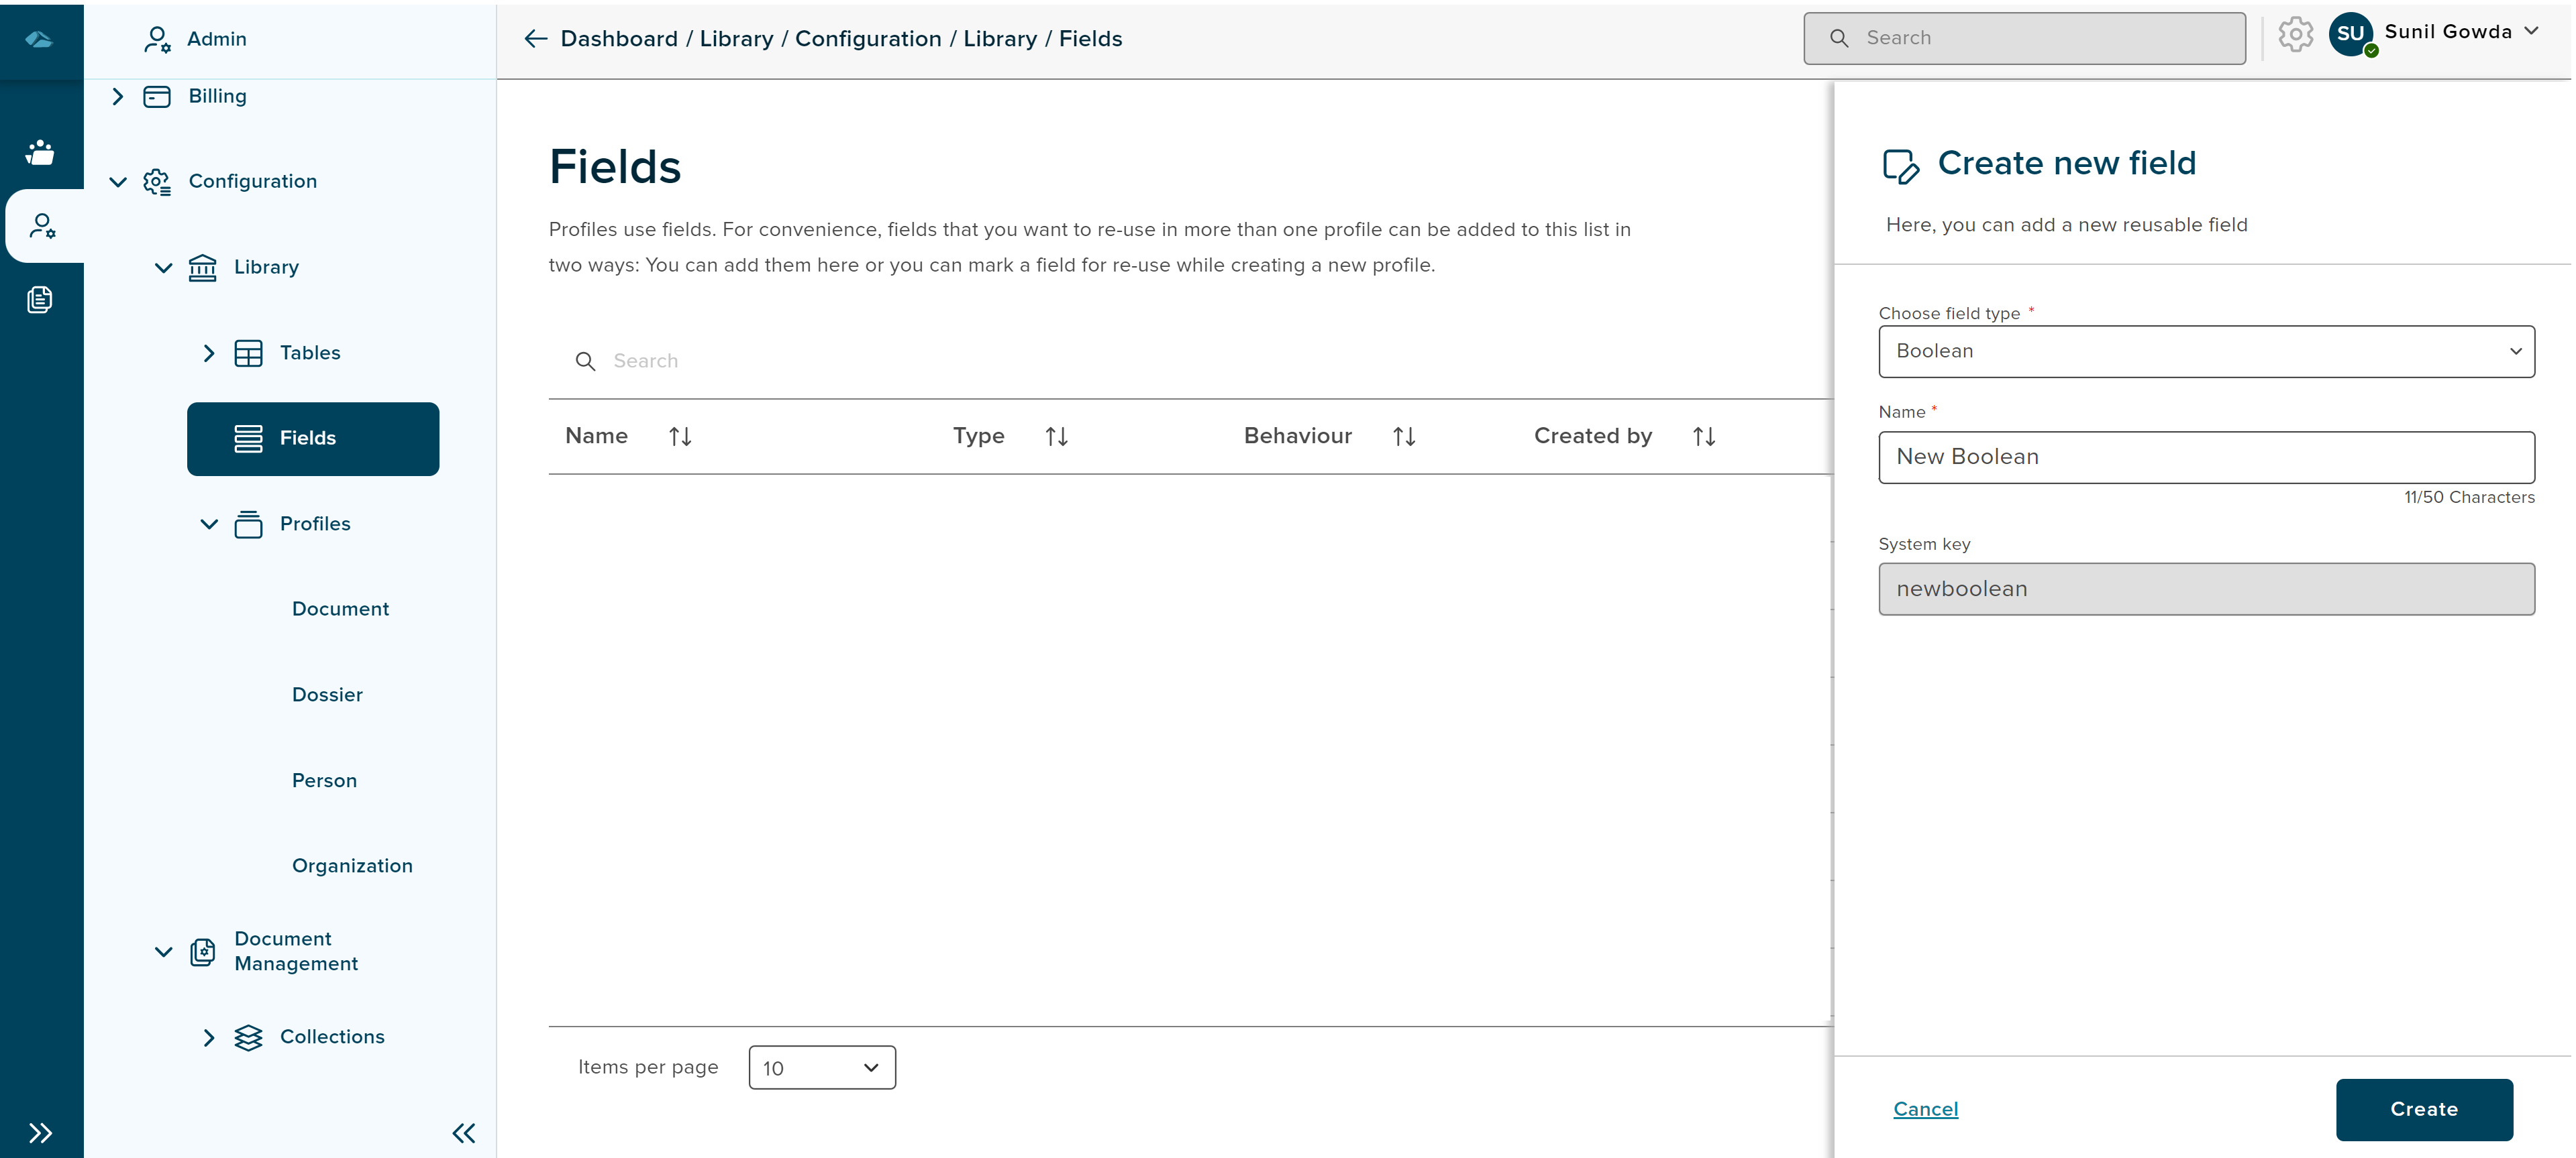The width and height of the screenshot is (2576, 1158).
Task: Click the Cancel link
Action: pos(1925,1108)
